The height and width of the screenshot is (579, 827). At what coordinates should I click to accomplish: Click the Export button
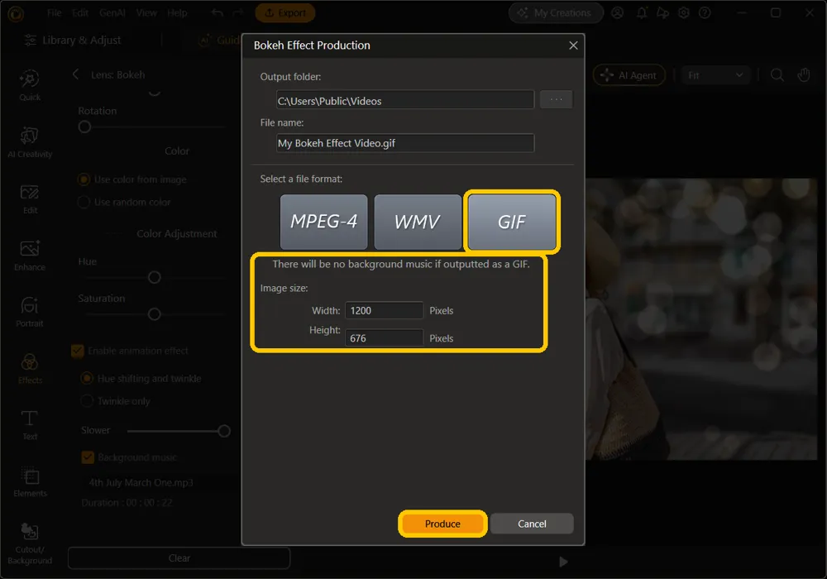(x=285, y=12)
